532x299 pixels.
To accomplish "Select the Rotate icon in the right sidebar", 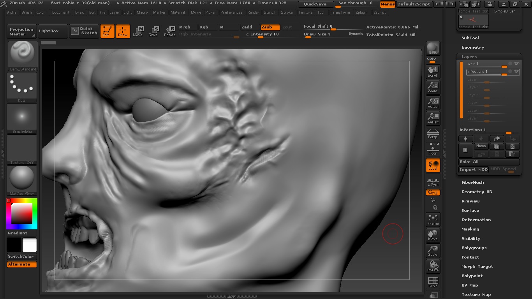I will [x=433, y=266].
